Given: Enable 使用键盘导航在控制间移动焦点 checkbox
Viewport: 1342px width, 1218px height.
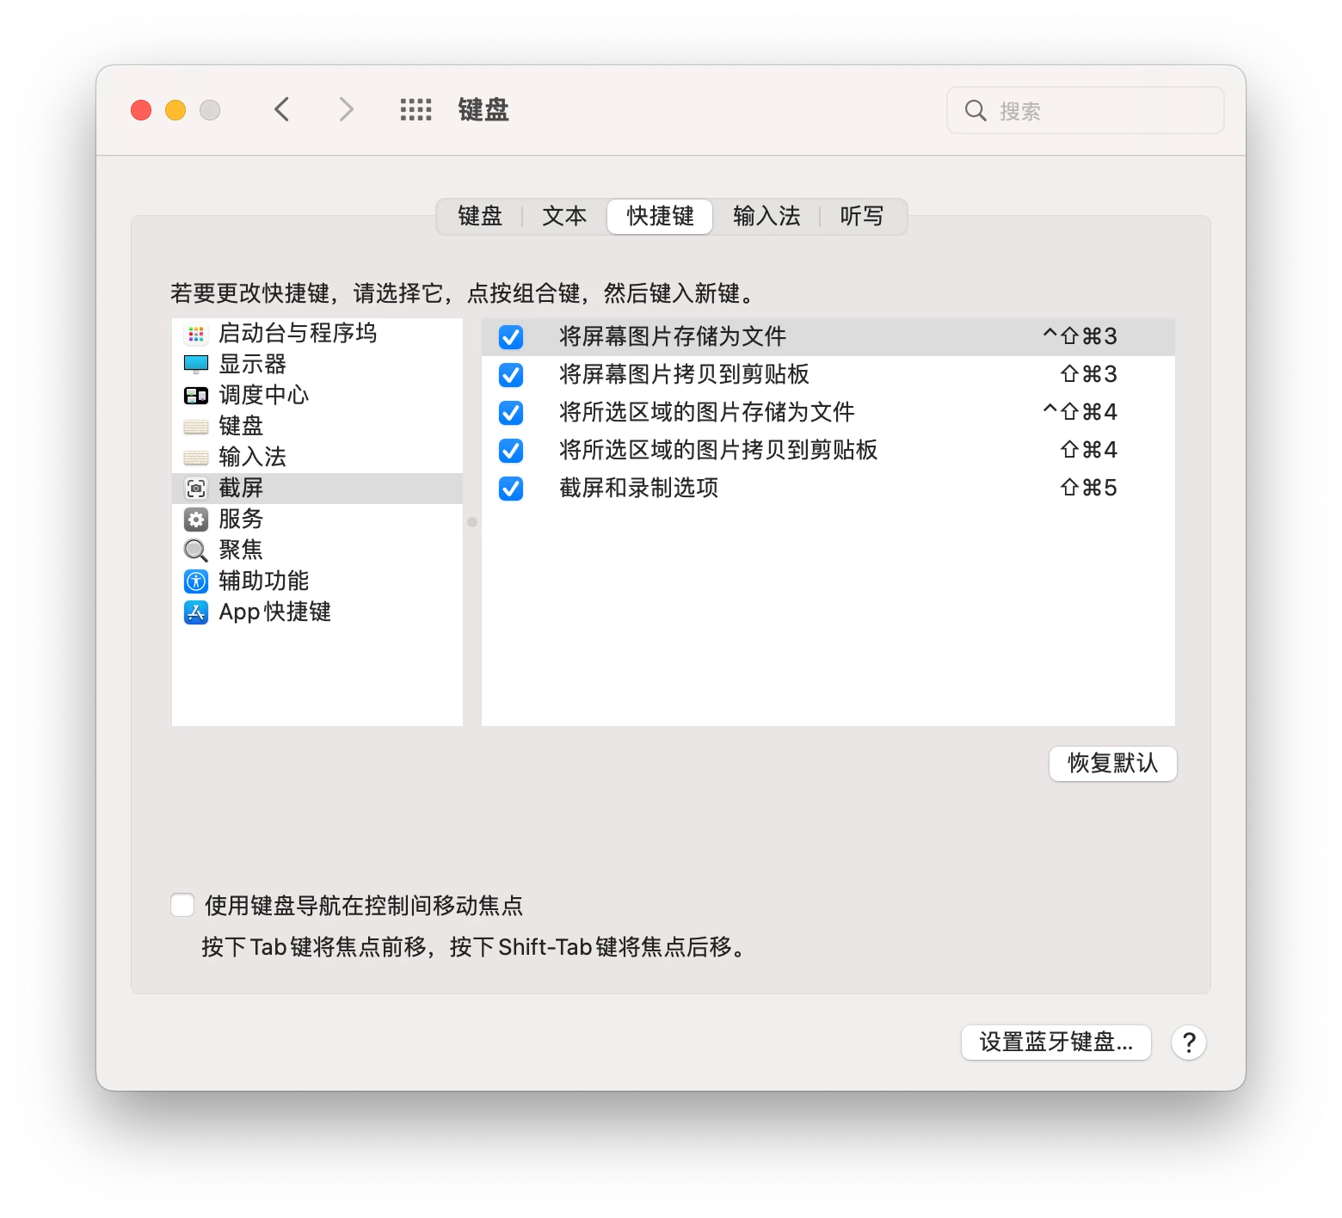Looking at the screenshot, I should coord(182,905).
